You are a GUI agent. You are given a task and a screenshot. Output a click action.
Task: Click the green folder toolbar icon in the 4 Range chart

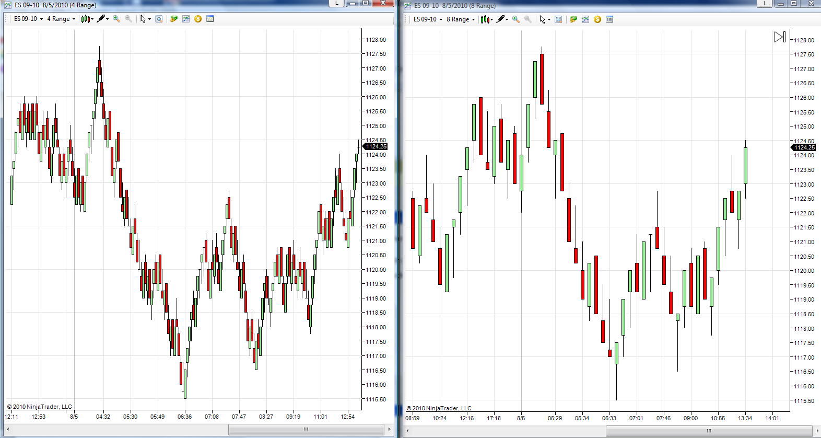(174, 19)
